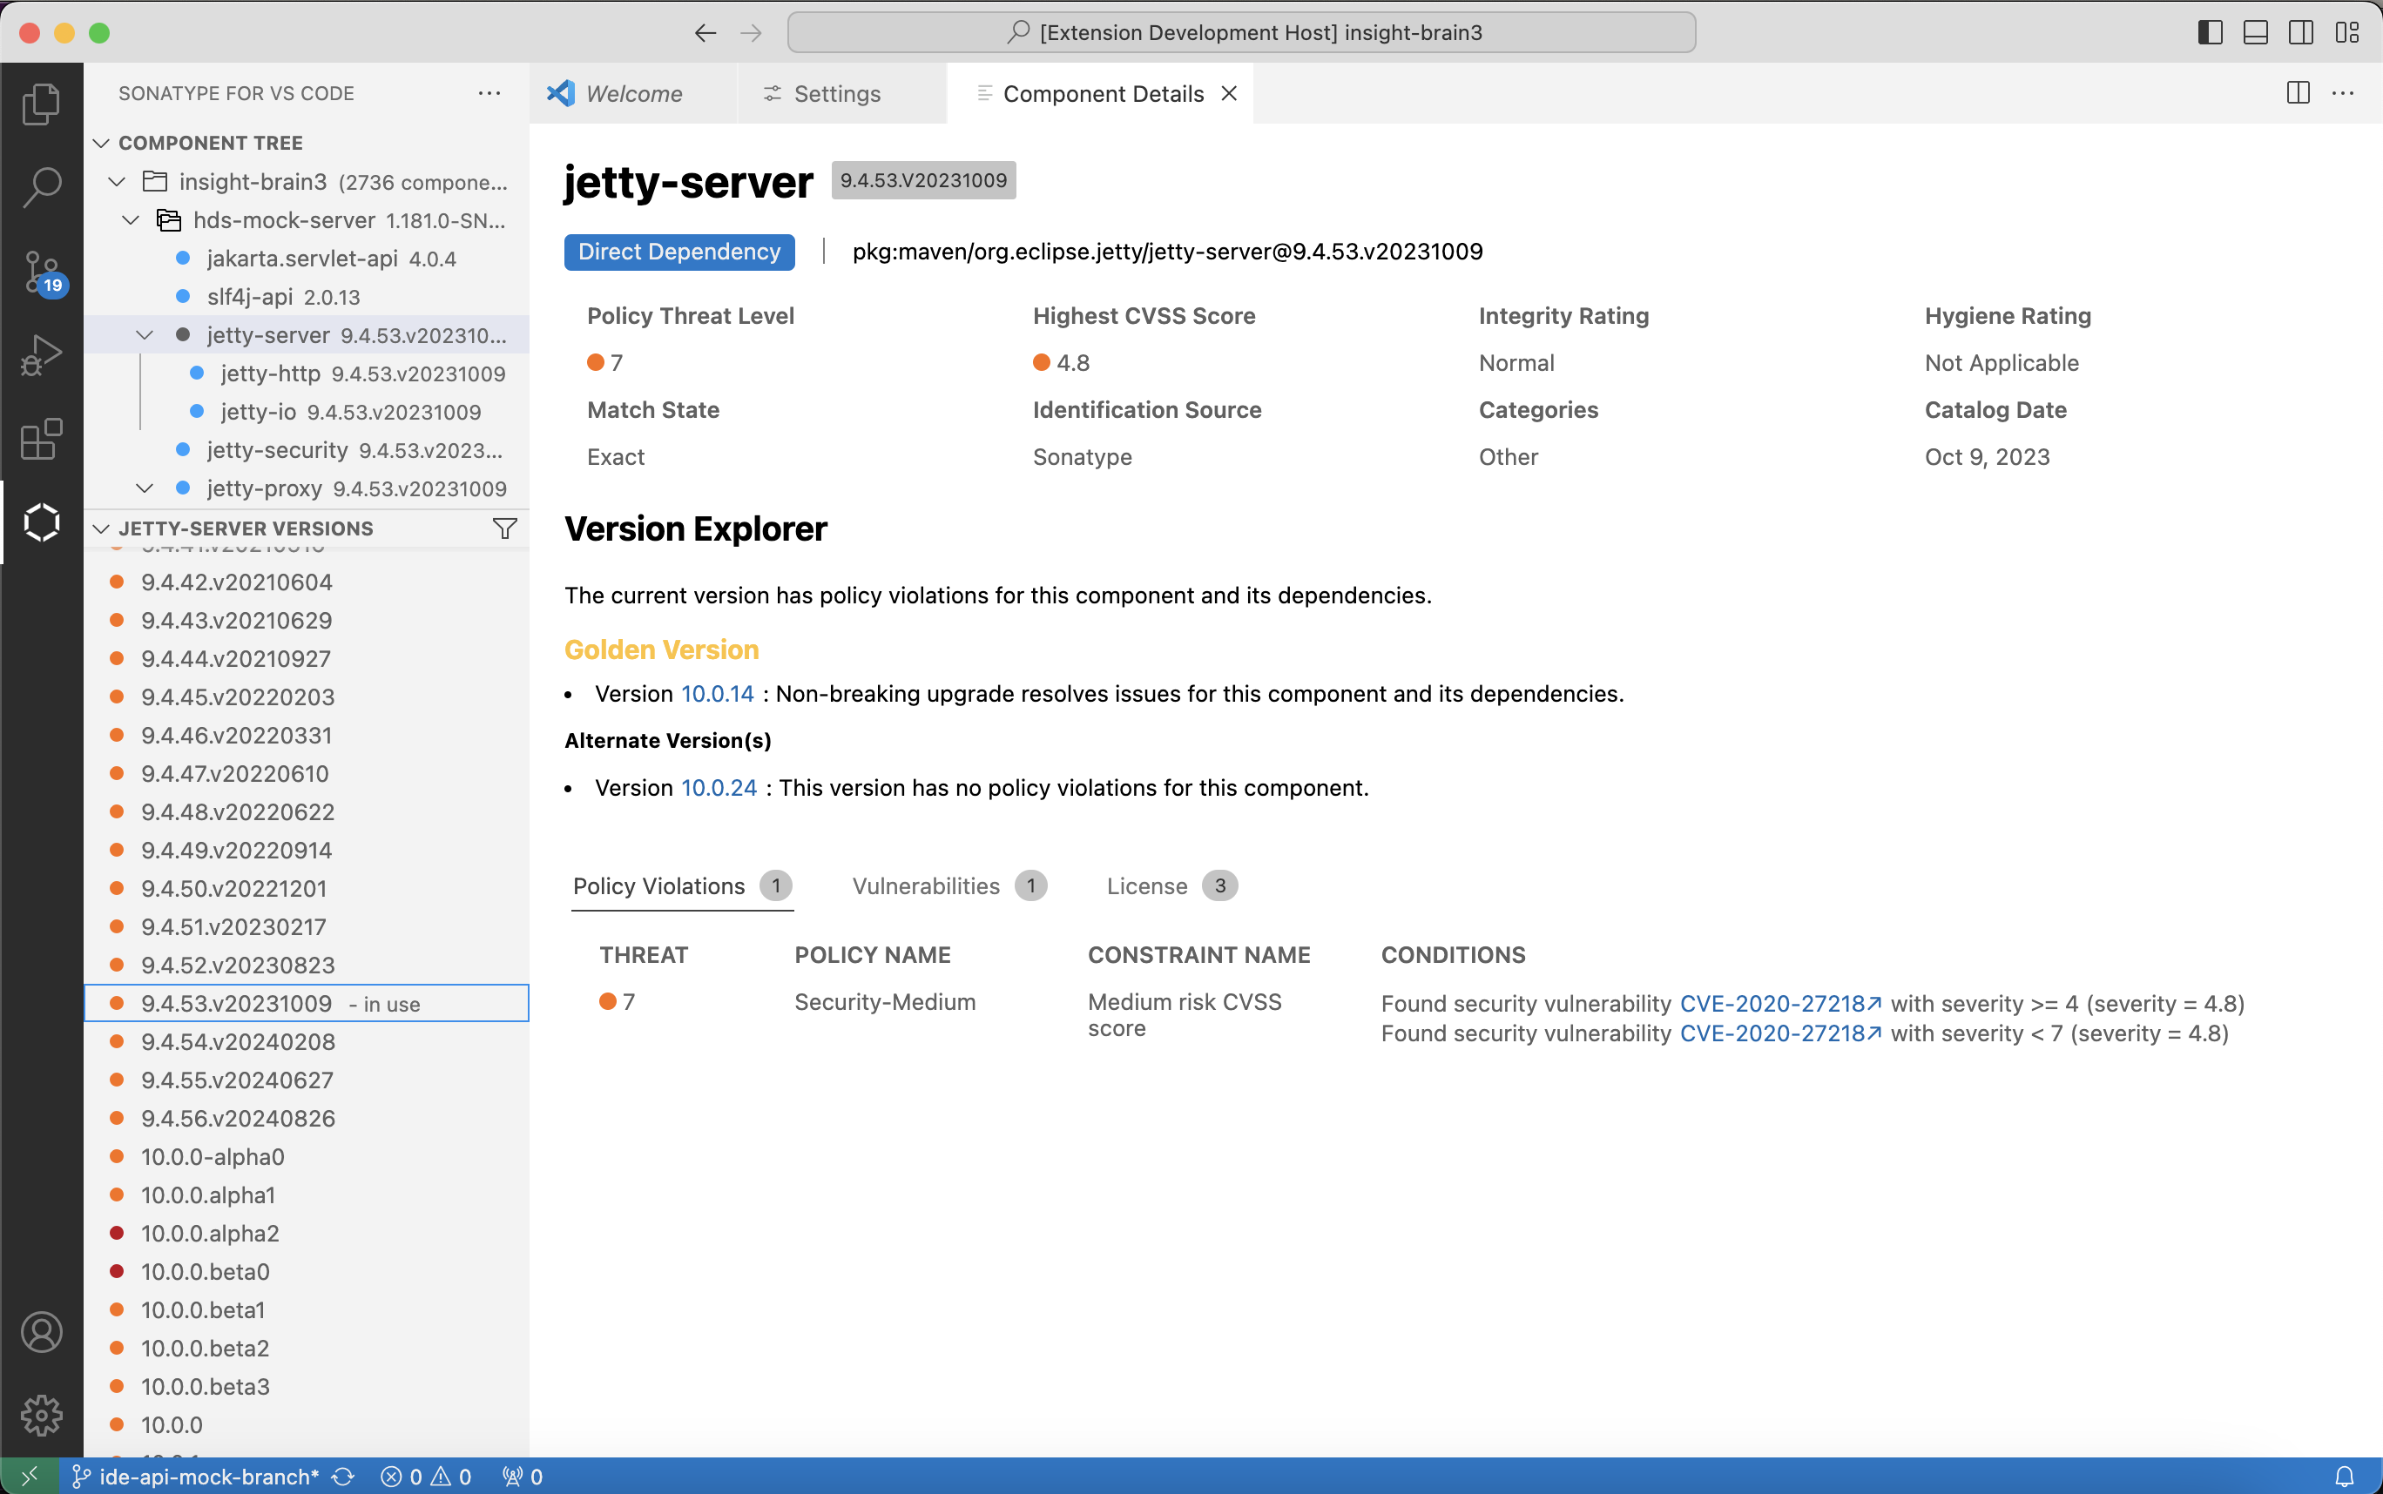Open the Accounts icon in activity bar
The height and width of the screenshot is (1494, 2383).
[x=42, y=1332]
